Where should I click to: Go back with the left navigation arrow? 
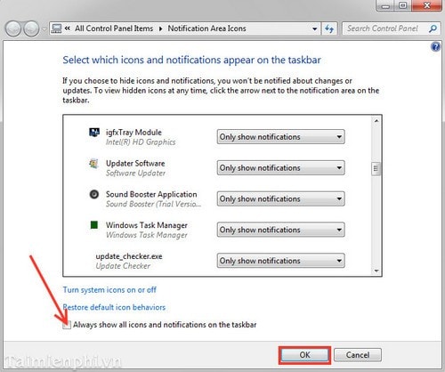click(13, 28)
